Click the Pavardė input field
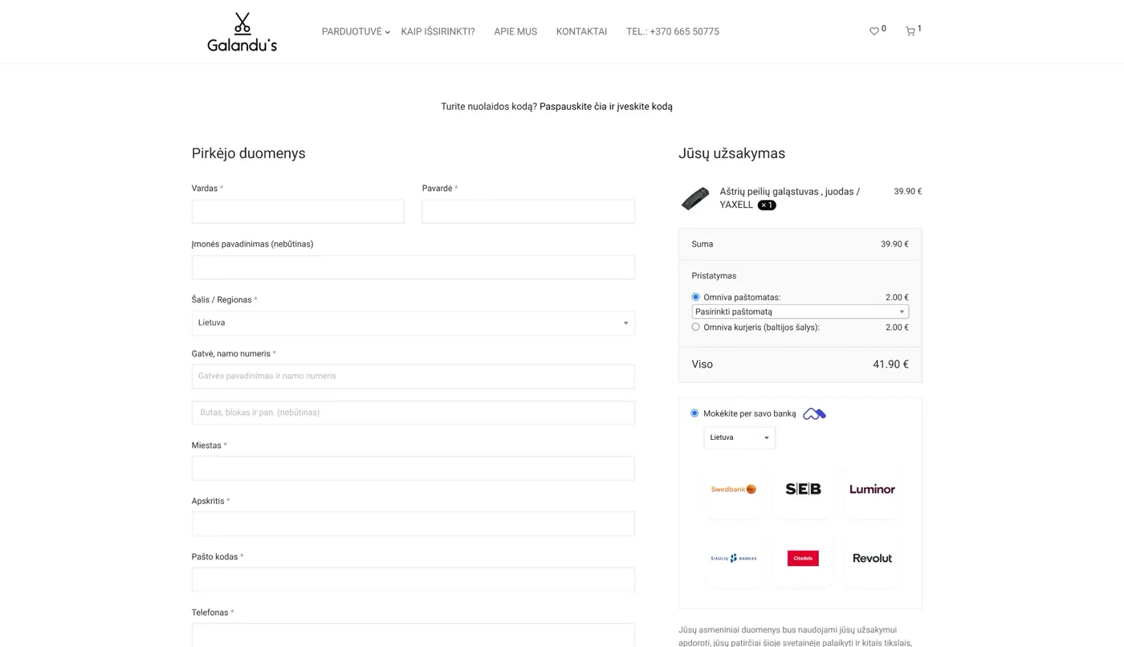The width and height of the screenshot is (1124, 647). pyautogui.click(x=528, y=211)
